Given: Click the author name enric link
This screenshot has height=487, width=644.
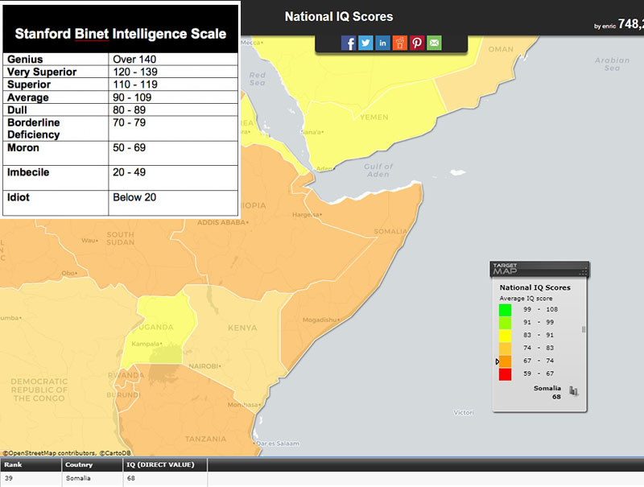Looking at the screenshot, I should [609, 27].
